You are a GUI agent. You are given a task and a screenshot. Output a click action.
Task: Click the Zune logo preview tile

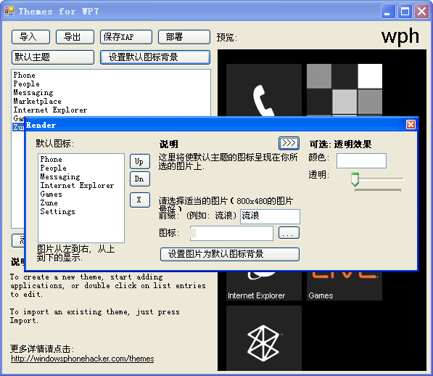click(264, 338)
